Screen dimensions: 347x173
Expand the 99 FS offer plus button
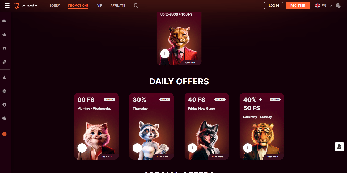coord(82,148)
